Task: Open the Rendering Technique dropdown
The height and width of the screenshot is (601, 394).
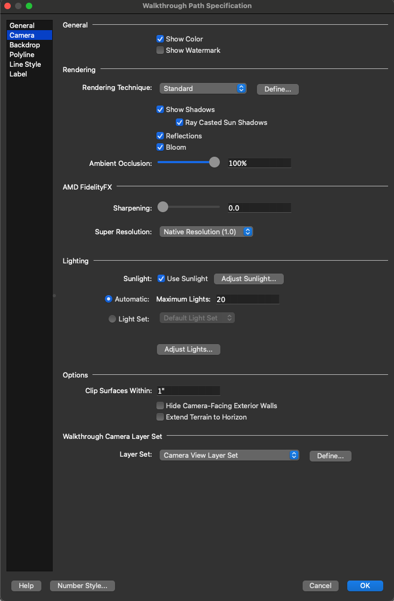Action: (x=203, y=88)
